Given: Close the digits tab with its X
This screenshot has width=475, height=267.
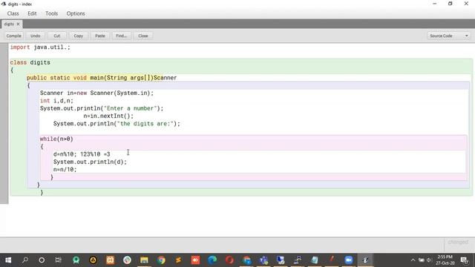Looking at the screenshot, I should [x=18, y=24].
